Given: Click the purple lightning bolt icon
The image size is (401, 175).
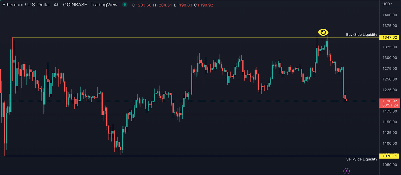Looking at the screenshot, I should click(x=347, y=171).
